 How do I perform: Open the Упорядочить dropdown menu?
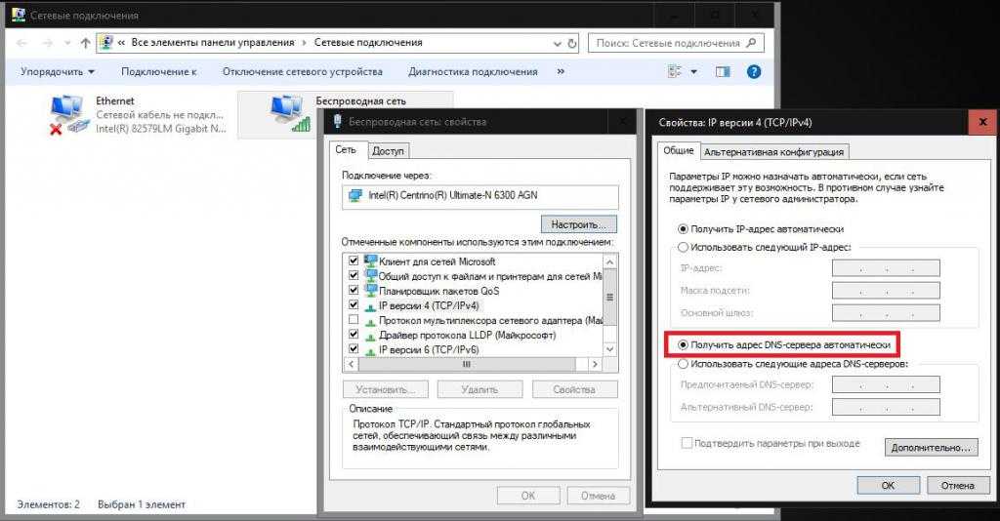(58, 71)
